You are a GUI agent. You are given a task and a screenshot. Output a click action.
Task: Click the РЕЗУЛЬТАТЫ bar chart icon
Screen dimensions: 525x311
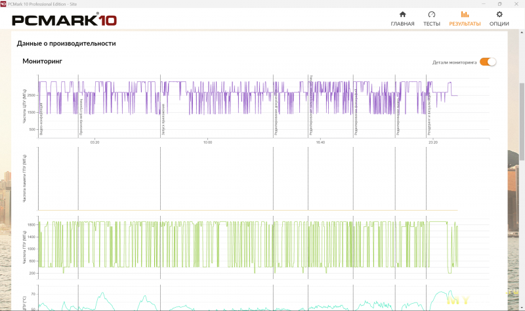click(465, 14)
